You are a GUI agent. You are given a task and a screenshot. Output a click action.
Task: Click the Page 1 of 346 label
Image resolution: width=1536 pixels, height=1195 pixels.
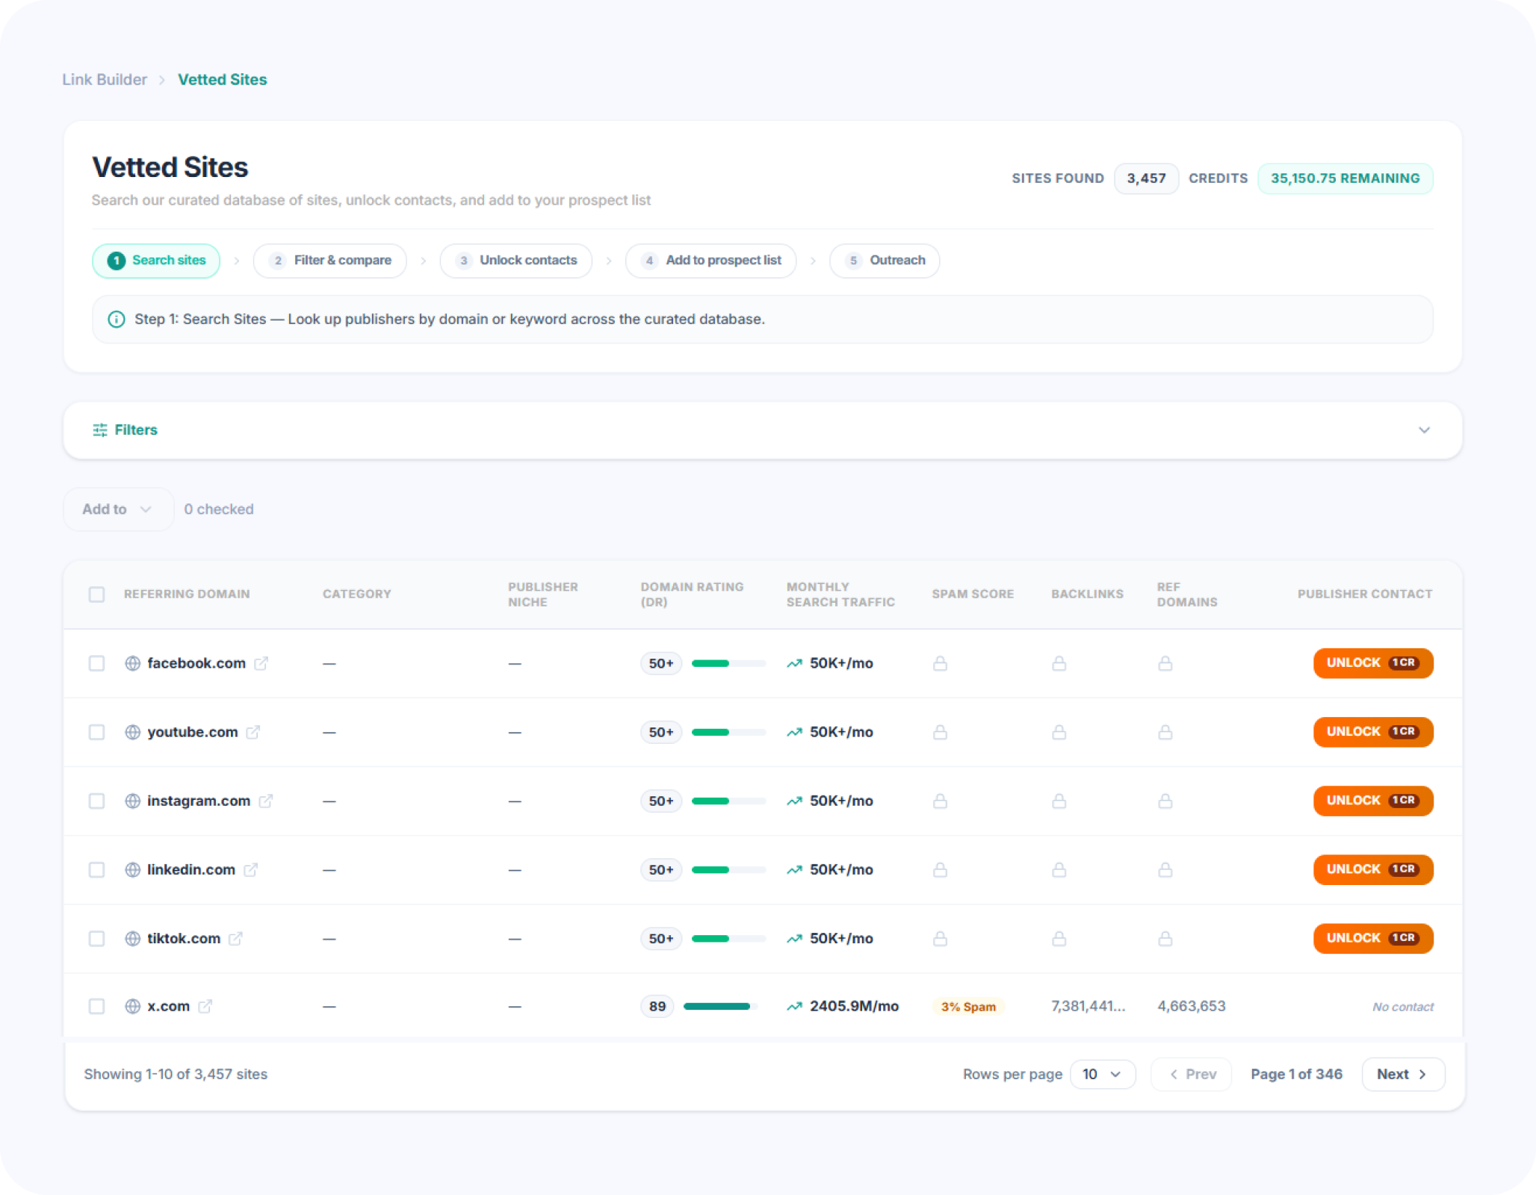[x=1296, y=1074]
